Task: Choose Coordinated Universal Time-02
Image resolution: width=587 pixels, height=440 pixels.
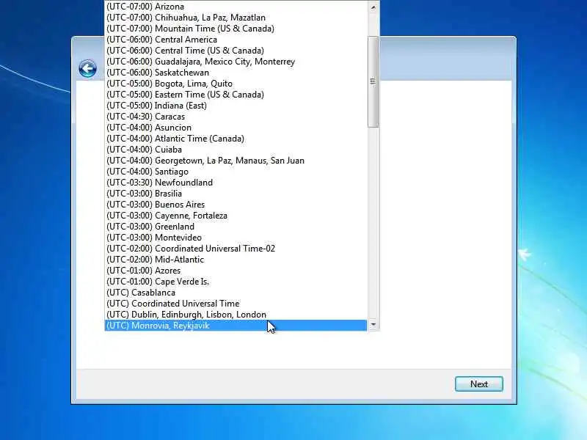Action: [236, 249]
